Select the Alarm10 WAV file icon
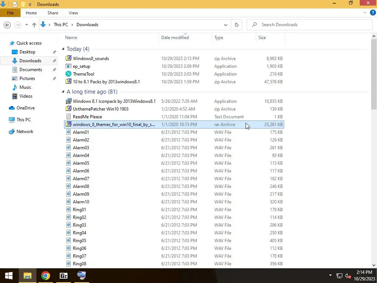Screen dimensions: 377x283 click(68, 202)
